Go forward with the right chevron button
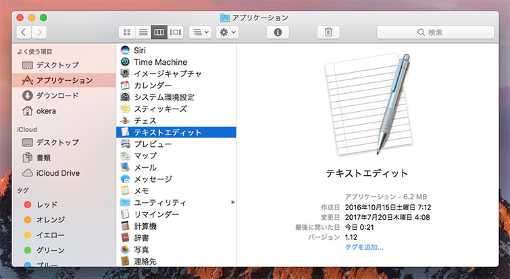Image resolution: width=510 pixels, height=279 pixels. pyautogui.click(x=39, y=32)
